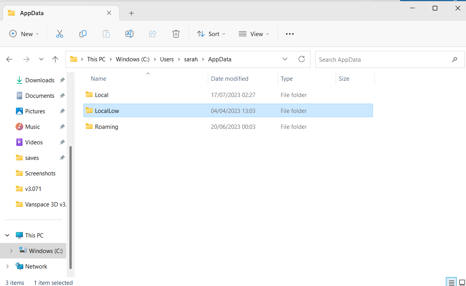Viewport: 466px width, 286px height.
Task: Click the pin icon beside Videos
Action: point(62,142)
